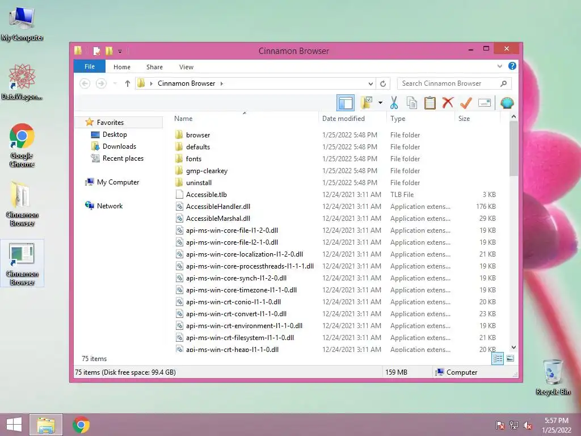Select DataWagon desktop shortcut
The height and width of the screenshot is (436, 581).
pyautogui.click(x=22, y=82)
